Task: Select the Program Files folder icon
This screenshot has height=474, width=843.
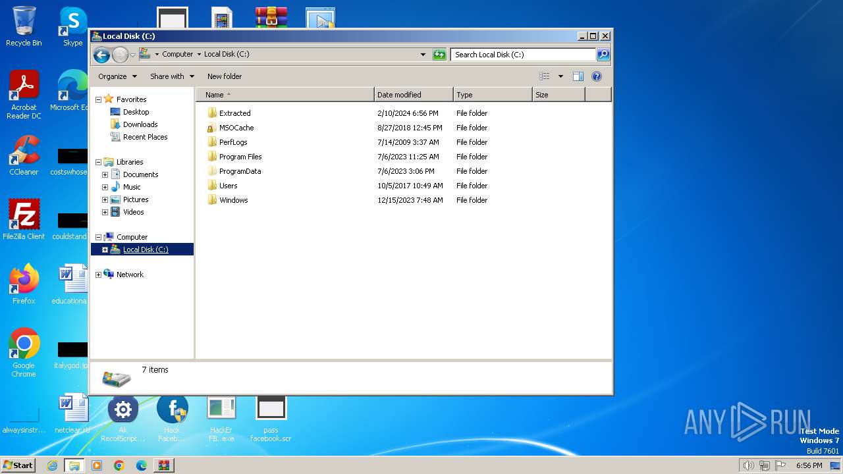Action: point(212,157)
